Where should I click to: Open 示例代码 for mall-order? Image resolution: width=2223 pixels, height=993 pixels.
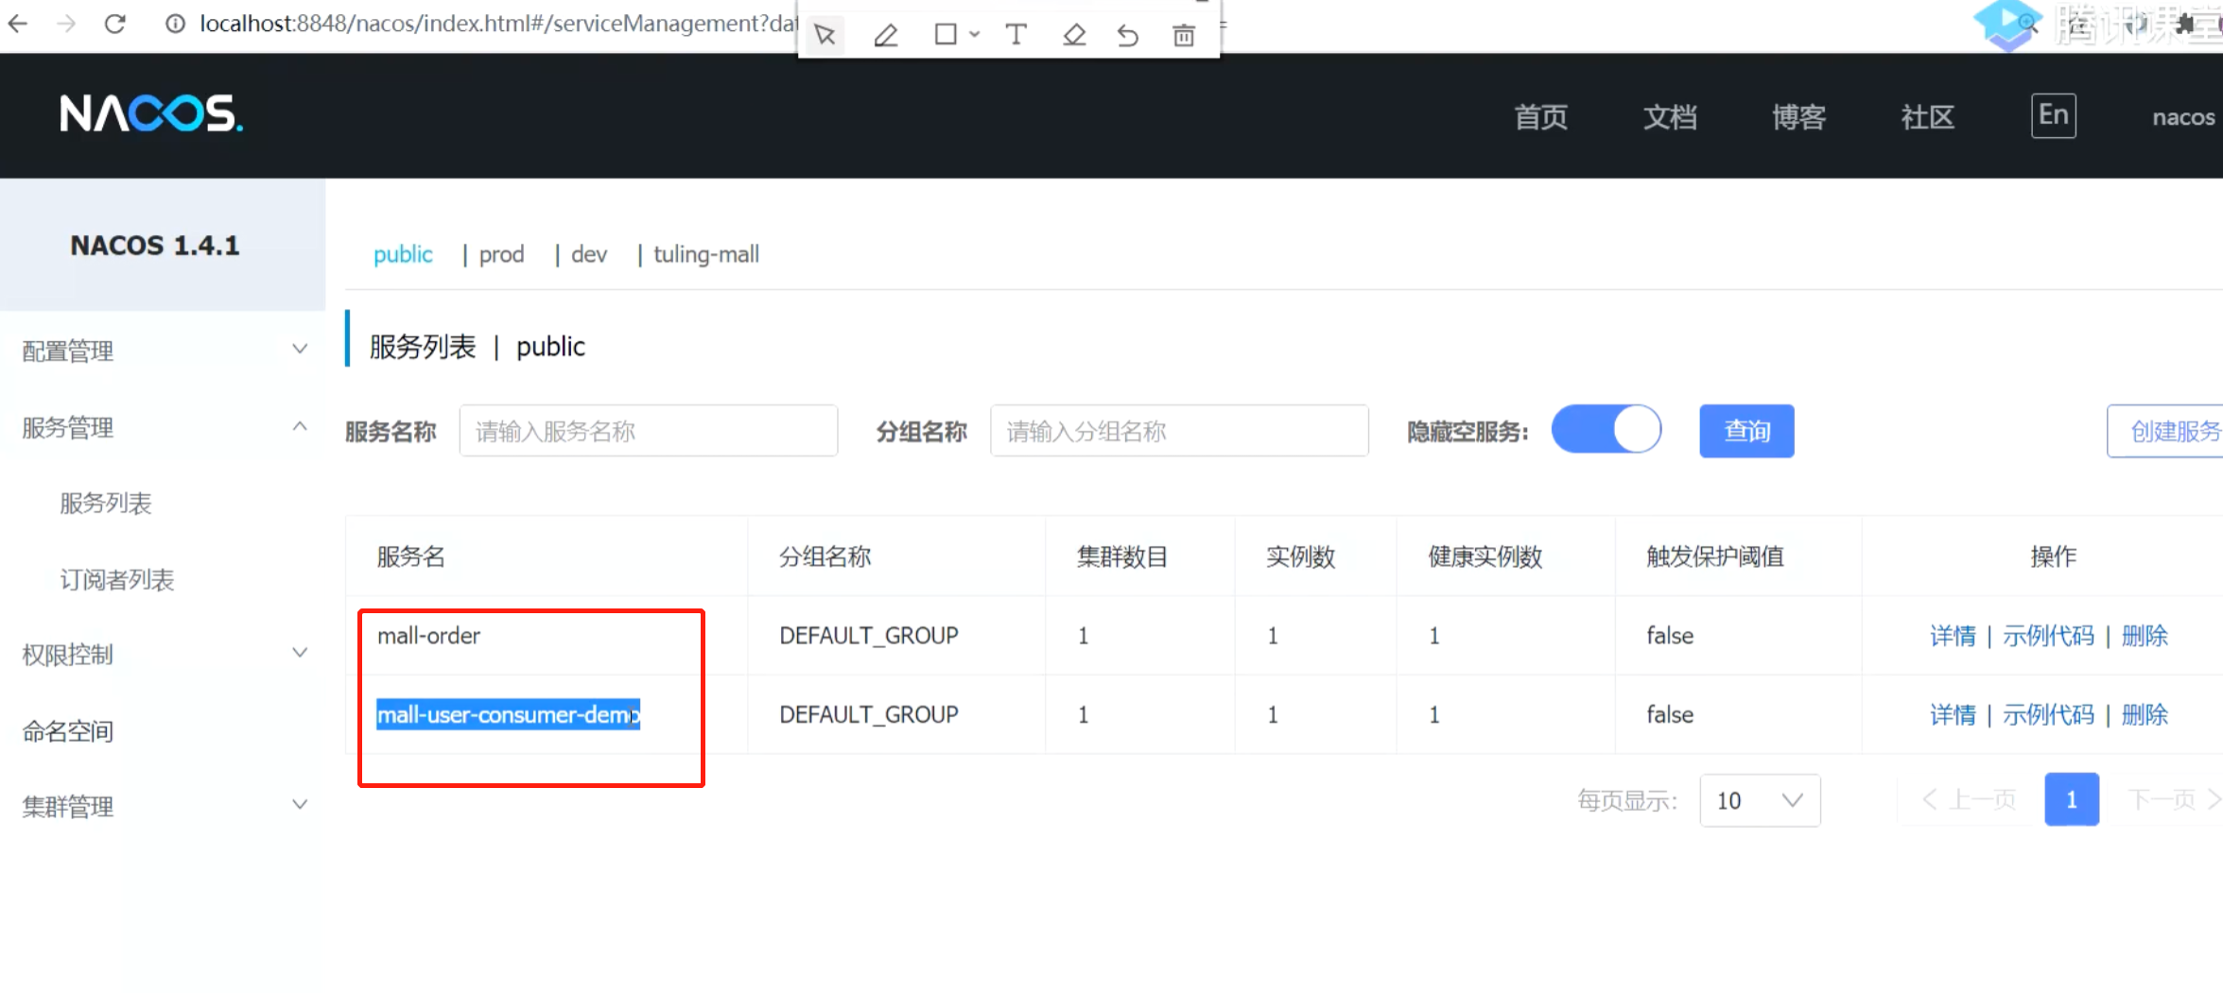[2048, 635]
